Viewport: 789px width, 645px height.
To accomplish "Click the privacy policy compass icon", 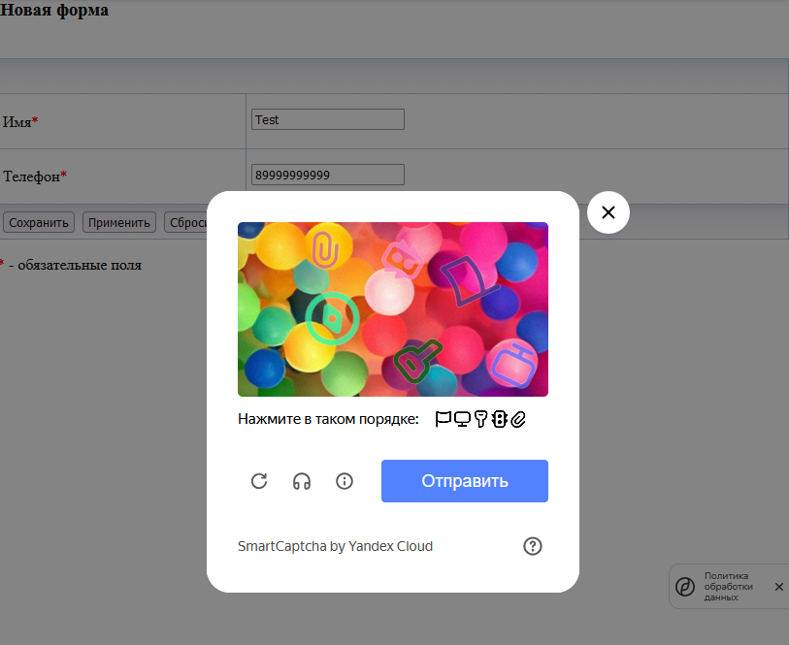I will coord(684,587).
